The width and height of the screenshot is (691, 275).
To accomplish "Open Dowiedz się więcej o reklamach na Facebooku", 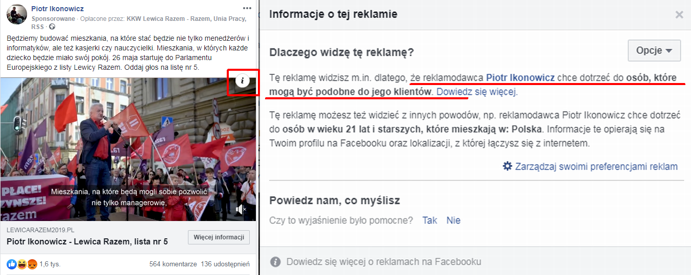I will click(384, 262).
